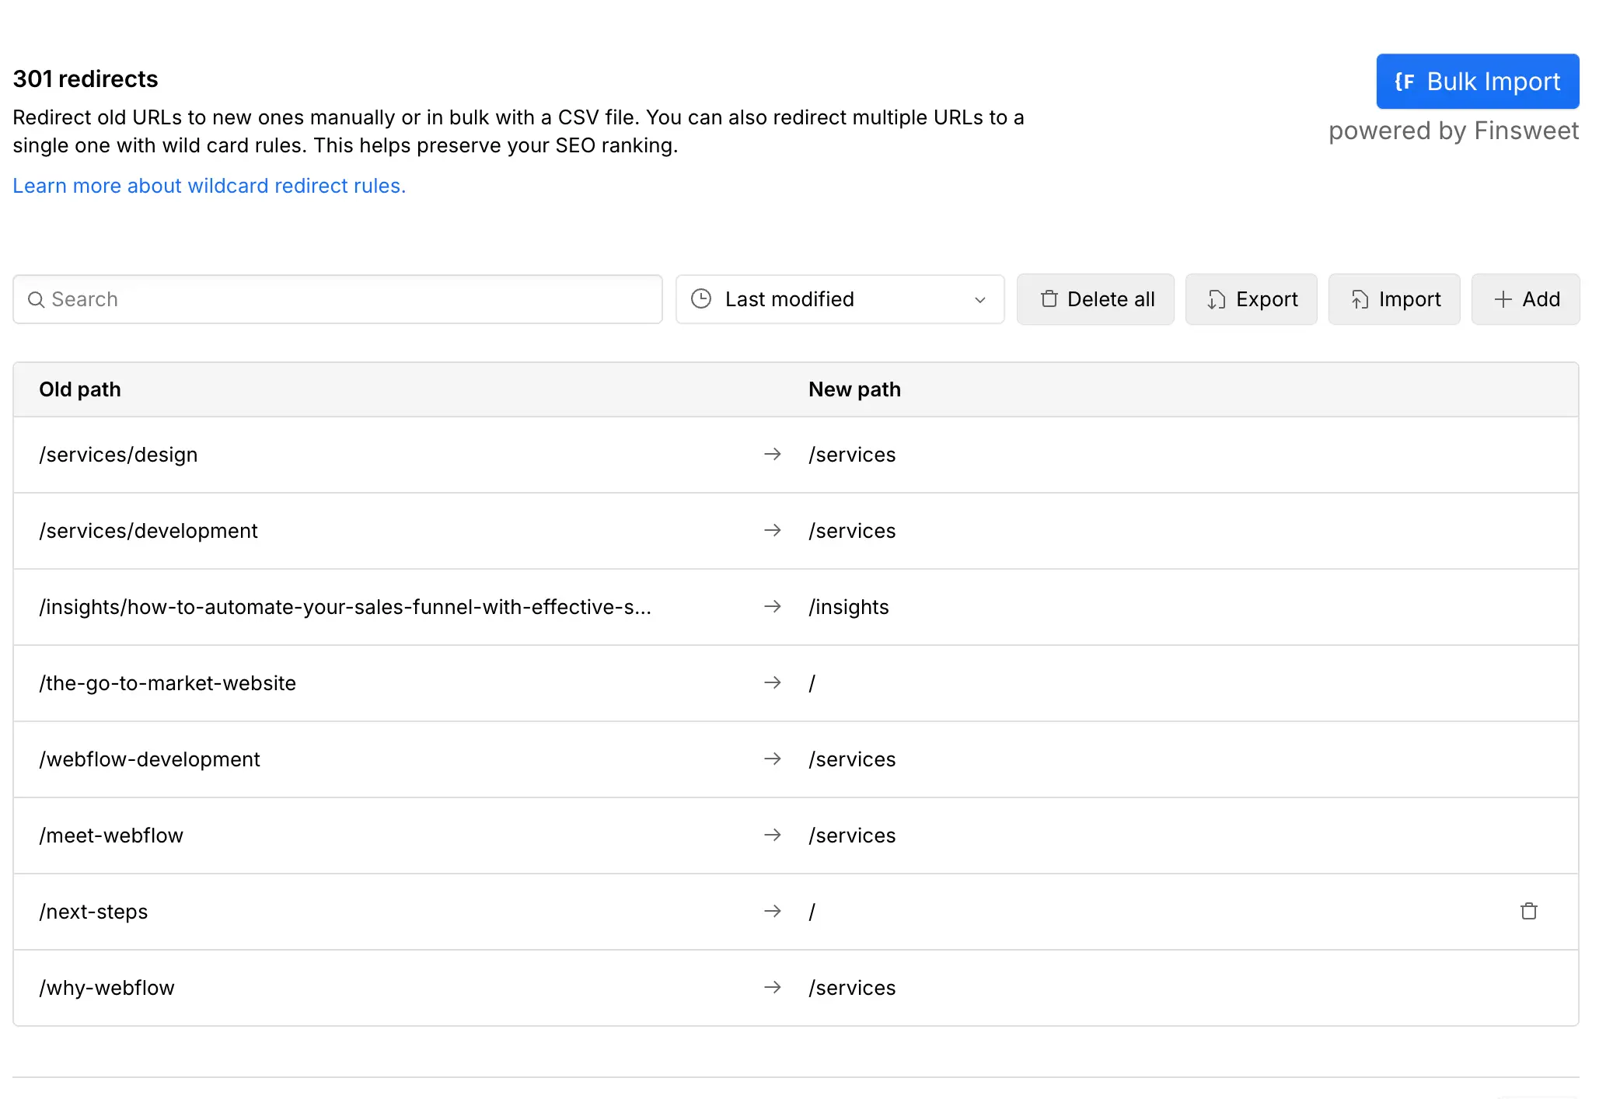Delete the /next-steps redirect with trash icon
The height and width of the screenshot is (1099, 1606).
[x=1528, y=911]
